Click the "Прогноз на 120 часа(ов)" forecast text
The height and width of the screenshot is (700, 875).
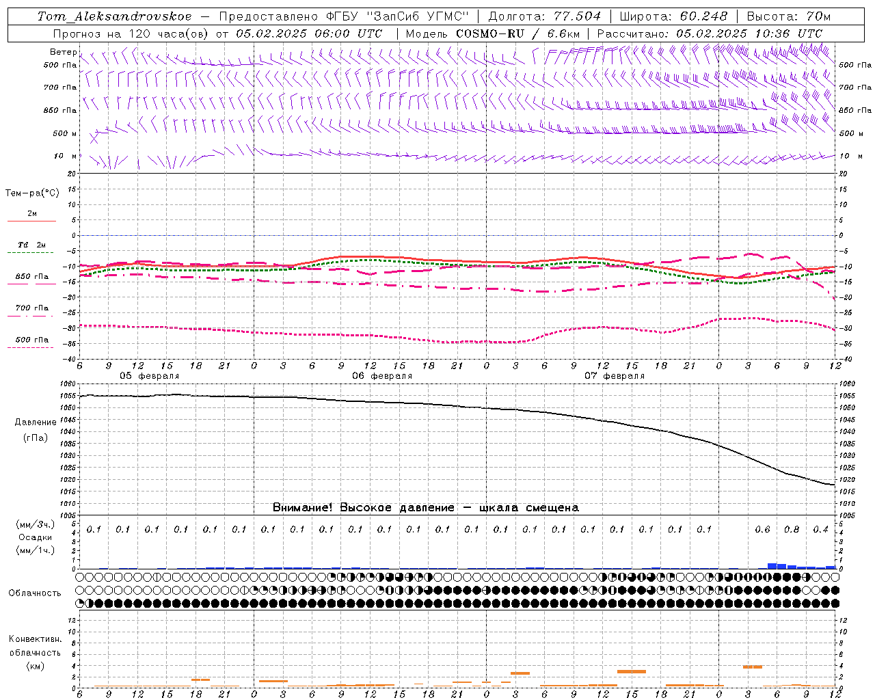click(131, 33)
